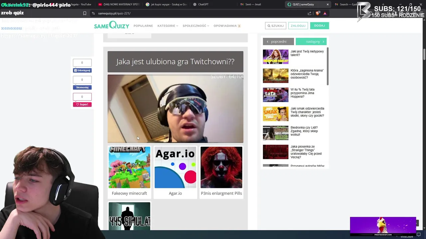426x239 pixels.
Task: Click the Skomentuj button
Action: tap(82, 87)
